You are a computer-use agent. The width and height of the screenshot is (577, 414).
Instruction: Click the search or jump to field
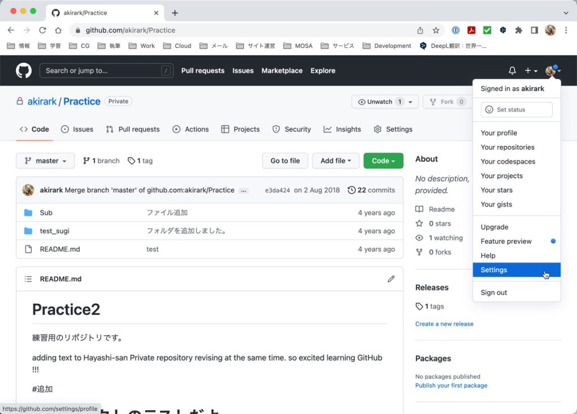click(106, 70)
